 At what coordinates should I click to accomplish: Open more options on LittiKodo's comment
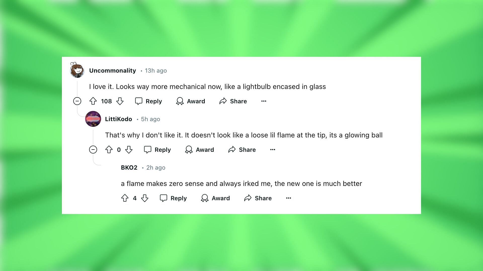pos(273,150)
